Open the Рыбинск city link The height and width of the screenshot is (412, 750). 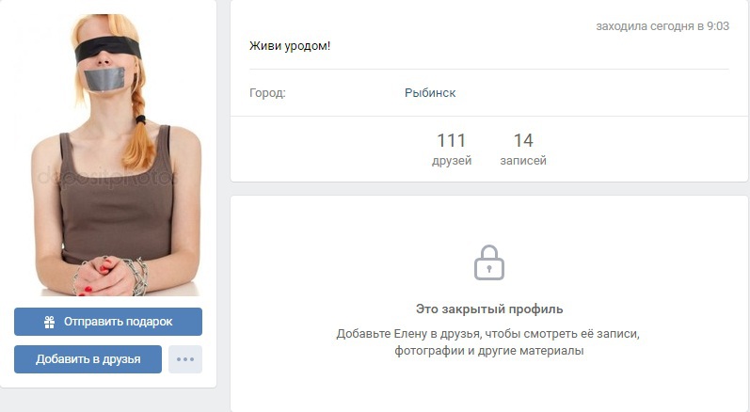coord(430,93)
